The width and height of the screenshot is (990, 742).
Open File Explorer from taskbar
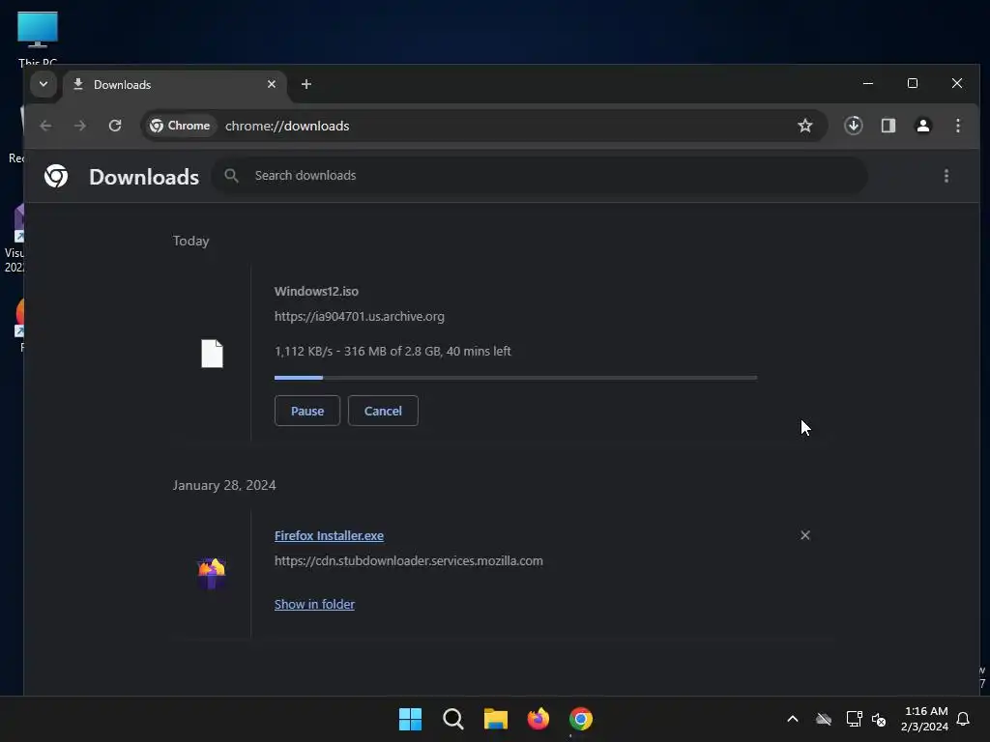point(496,719)
